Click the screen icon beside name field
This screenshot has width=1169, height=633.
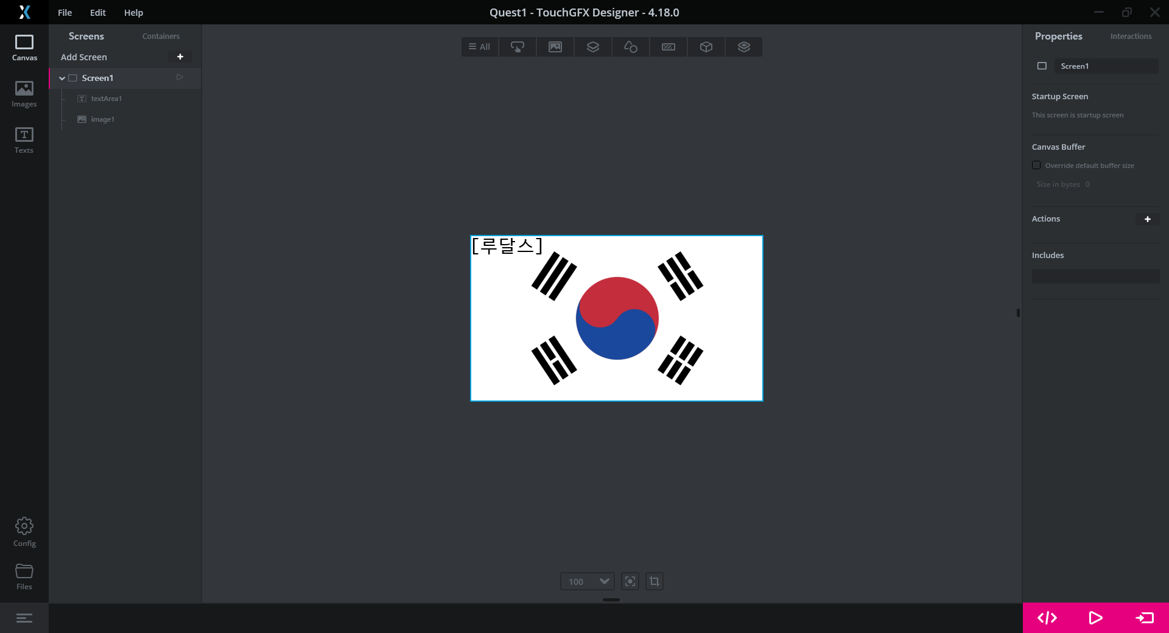(x=1042, y=66)
